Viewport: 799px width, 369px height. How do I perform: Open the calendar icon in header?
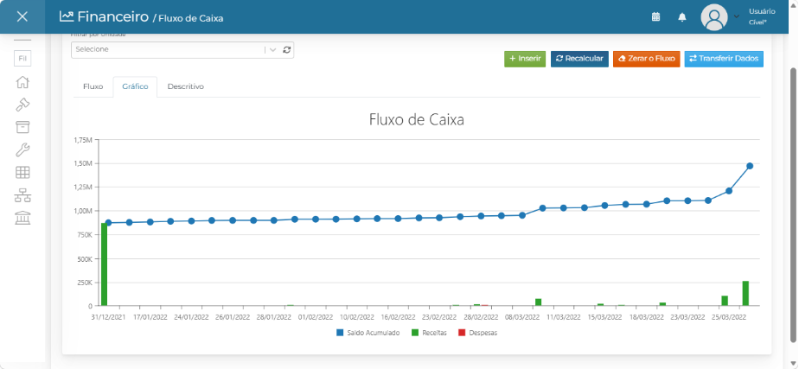[655, 16]
